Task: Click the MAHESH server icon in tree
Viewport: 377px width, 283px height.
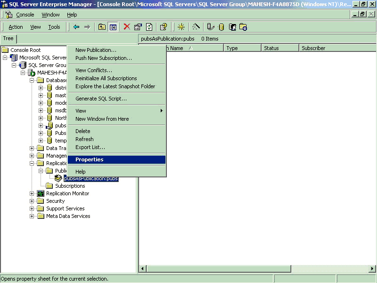Action: [x=32, y=73]
